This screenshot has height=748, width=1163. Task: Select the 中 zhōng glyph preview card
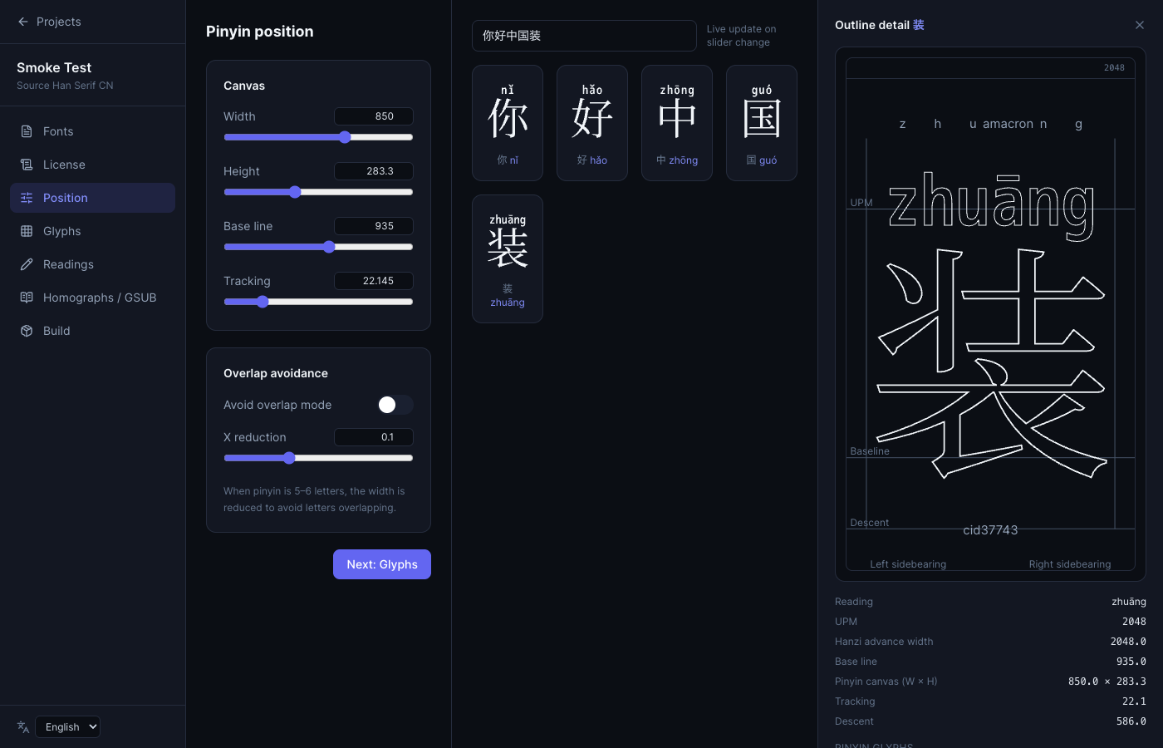click(x=677, y=123)
